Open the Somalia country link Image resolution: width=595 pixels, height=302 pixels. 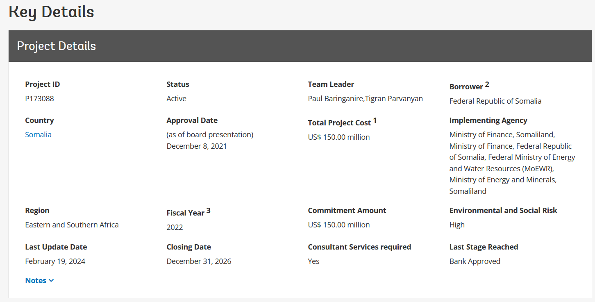click(38, 135)
